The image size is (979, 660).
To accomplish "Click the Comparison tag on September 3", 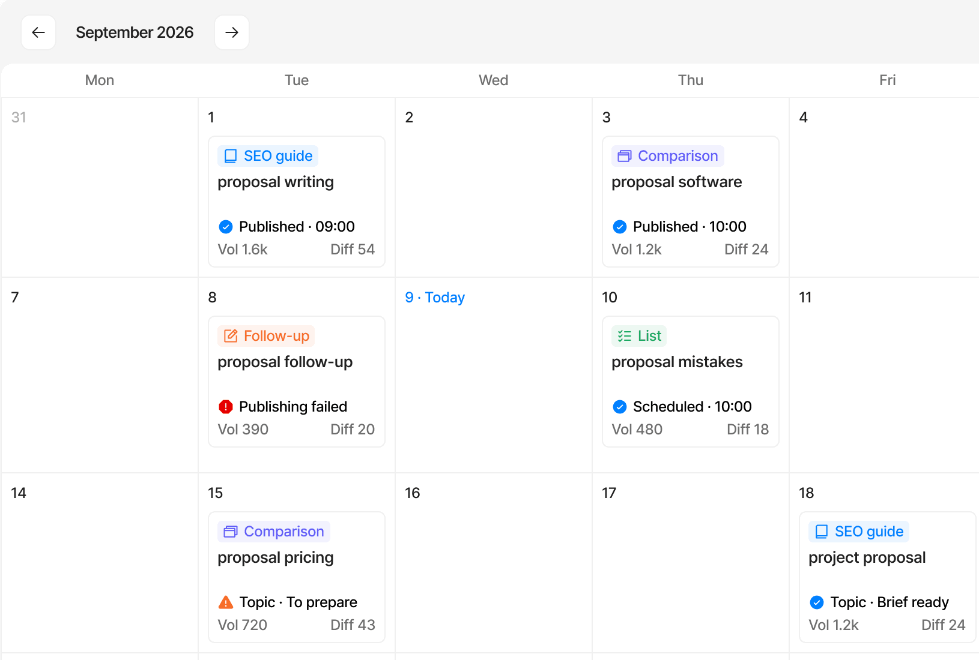I will 668,156.
